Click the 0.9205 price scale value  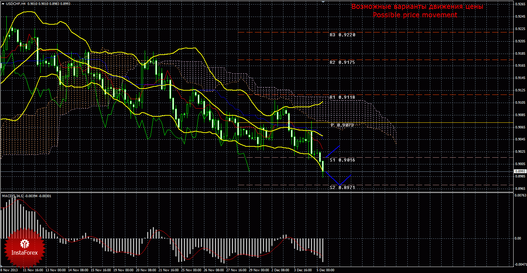[520, 41]
